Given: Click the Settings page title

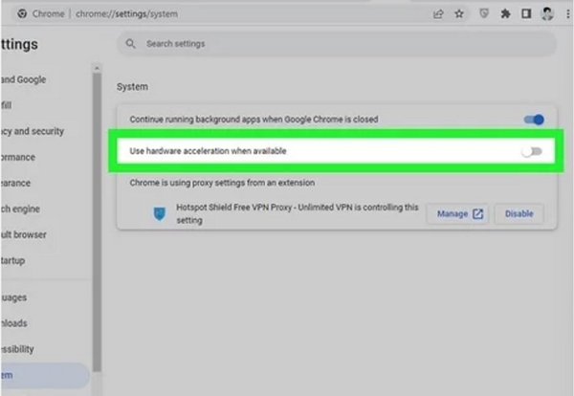Looking at the screenshot, I should point(19,44).
